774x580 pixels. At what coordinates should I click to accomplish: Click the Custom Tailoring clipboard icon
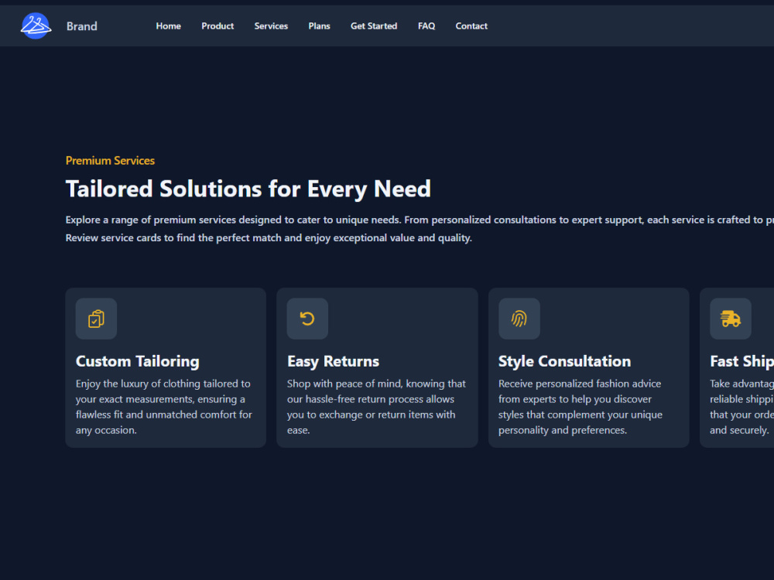point(96,319)
